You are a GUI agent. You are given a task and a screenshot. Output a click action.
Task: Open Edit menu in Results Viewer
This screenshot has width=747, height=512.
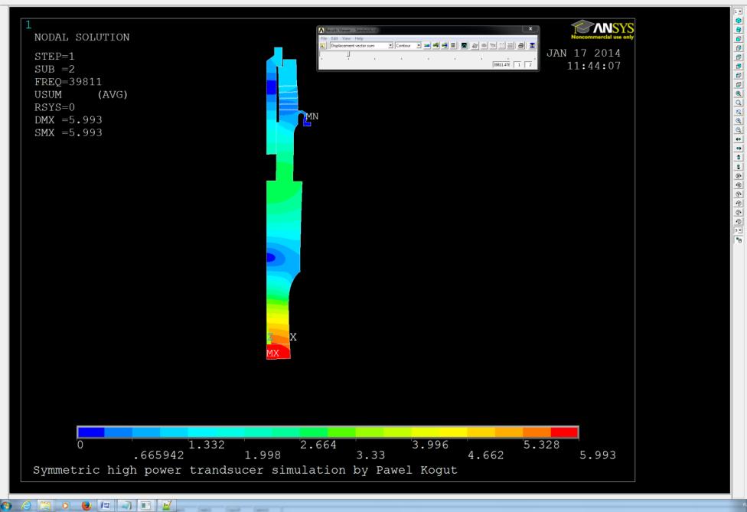(x=334, y=38)
